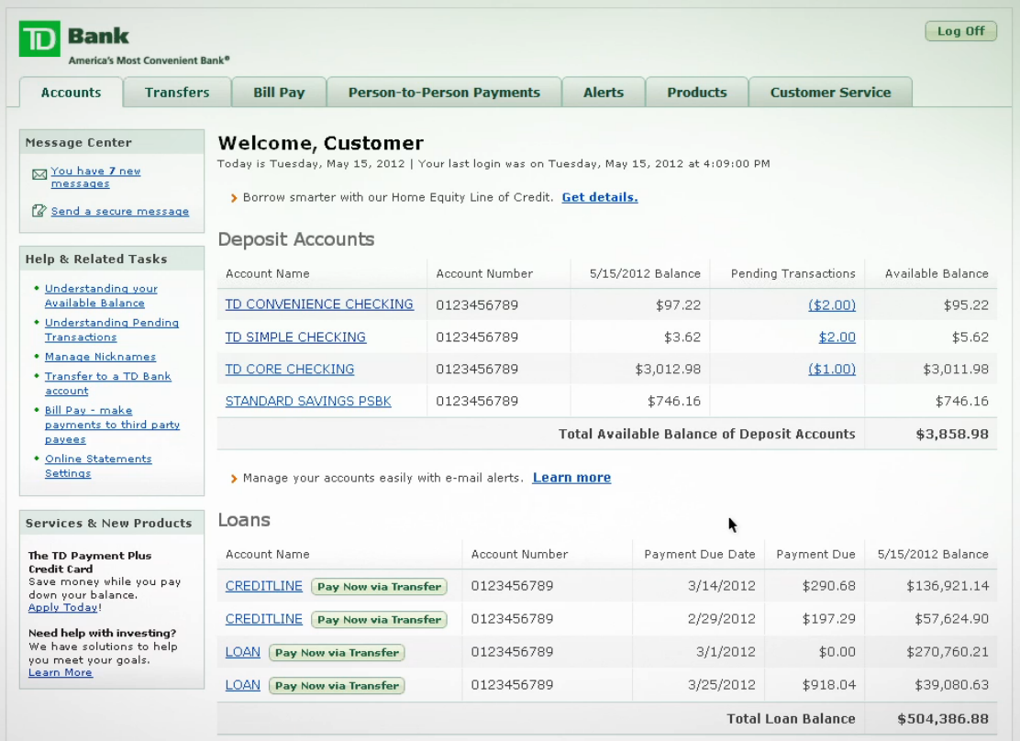Switch to the Products tab

pos(697,93)
